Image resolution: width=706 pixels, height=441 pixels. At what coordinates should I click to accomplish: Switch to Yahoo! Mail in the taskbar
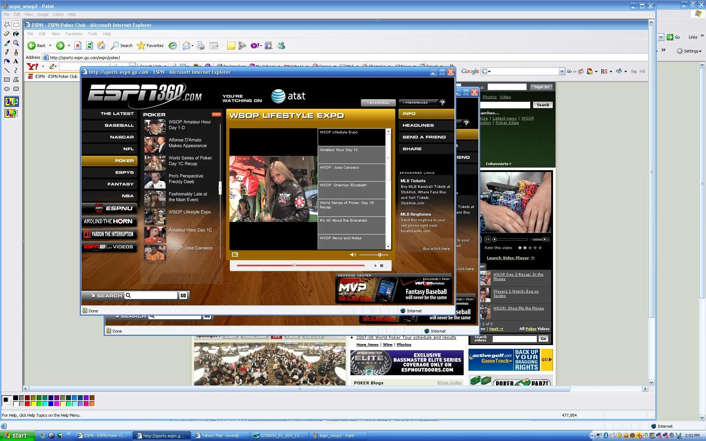(x=221, y=435)
